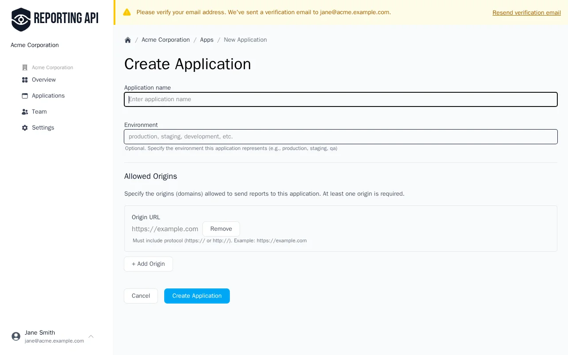Viewport: 568px width, 355px height.
Task: Click the Applications icon in sidebar
Action: coord(24,96)
